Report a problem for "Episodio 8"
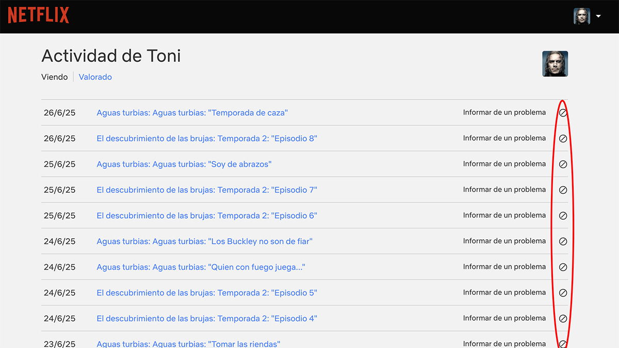Screen dimensions: 619x348 [x=504, y=138]
